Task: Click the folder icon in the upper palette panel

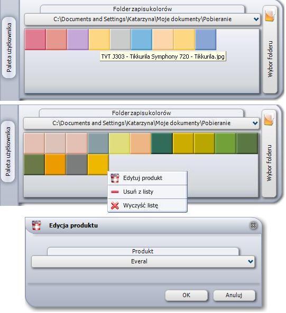Action: click(x=270, y=15)
